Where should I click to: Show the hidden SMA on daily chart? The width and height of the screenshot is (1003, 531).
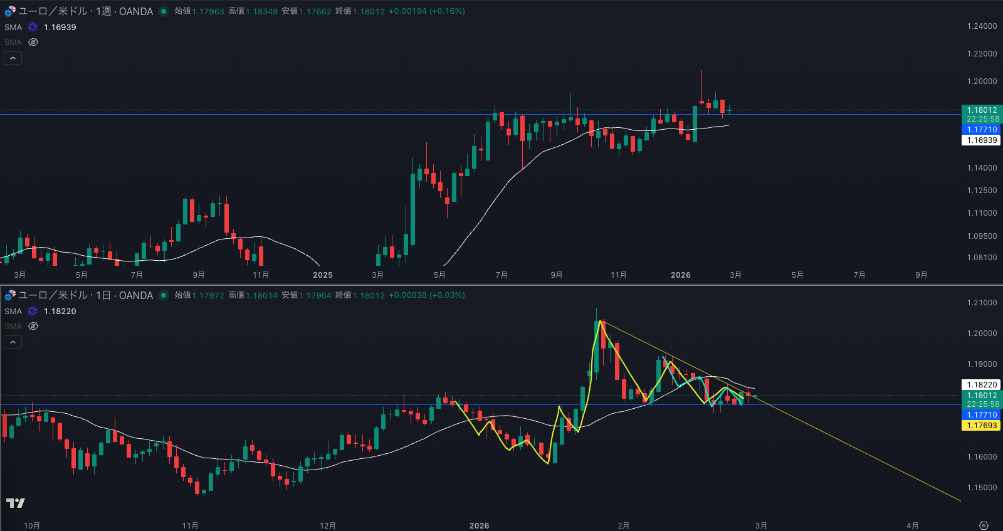33,327
